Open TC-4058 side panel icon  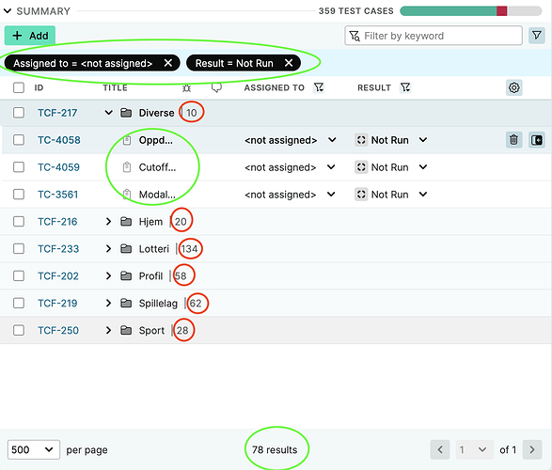[x=537, y=140]
